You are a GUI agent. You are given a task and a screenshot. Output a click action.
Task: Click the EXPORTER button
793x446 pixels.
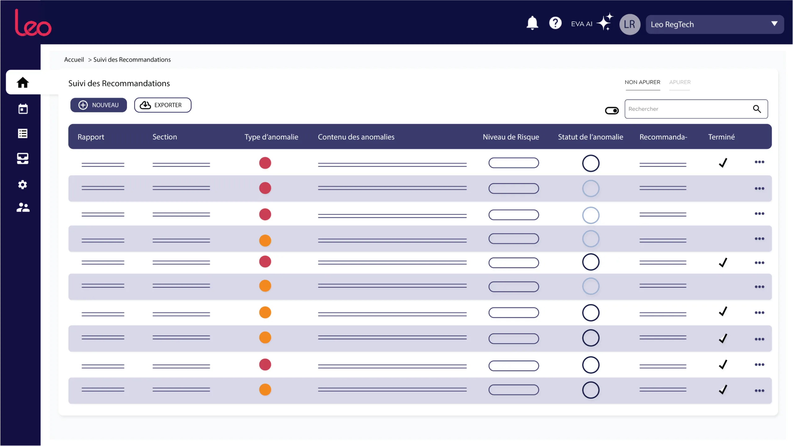[x=163, y=105]
